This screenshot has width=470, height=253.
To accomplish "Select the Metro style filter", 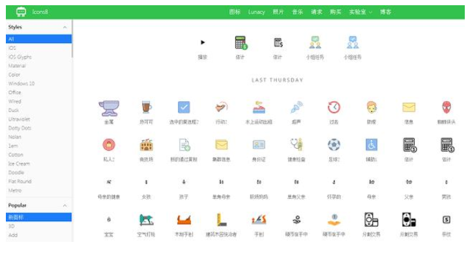I will [15, 190].
